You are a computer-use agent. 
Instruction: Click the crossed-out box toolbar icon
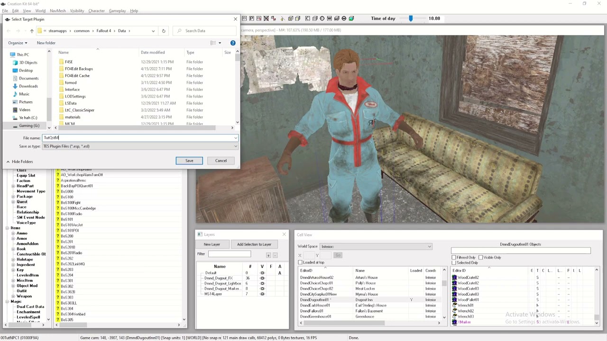[267, 18]
